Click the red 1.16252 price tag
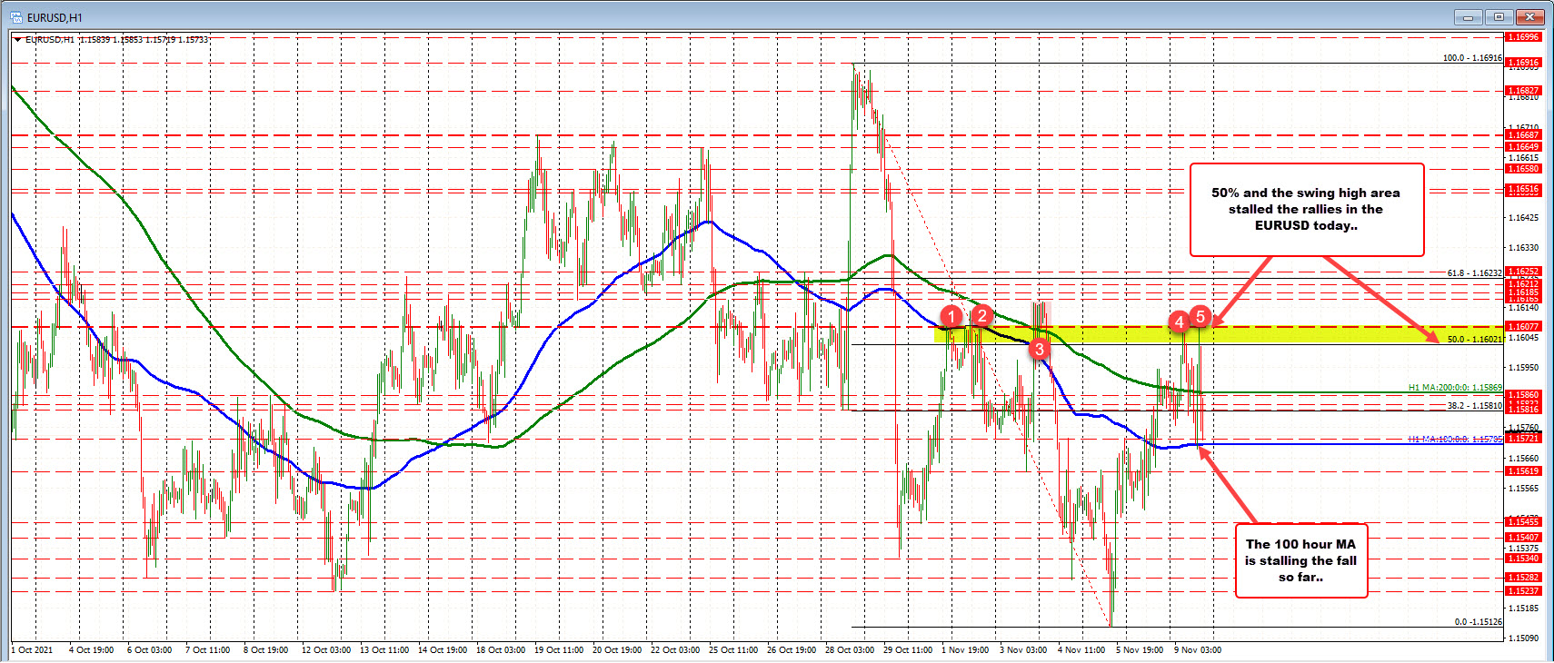Viewport: 1554px width, 663px height. (1523, 272)
